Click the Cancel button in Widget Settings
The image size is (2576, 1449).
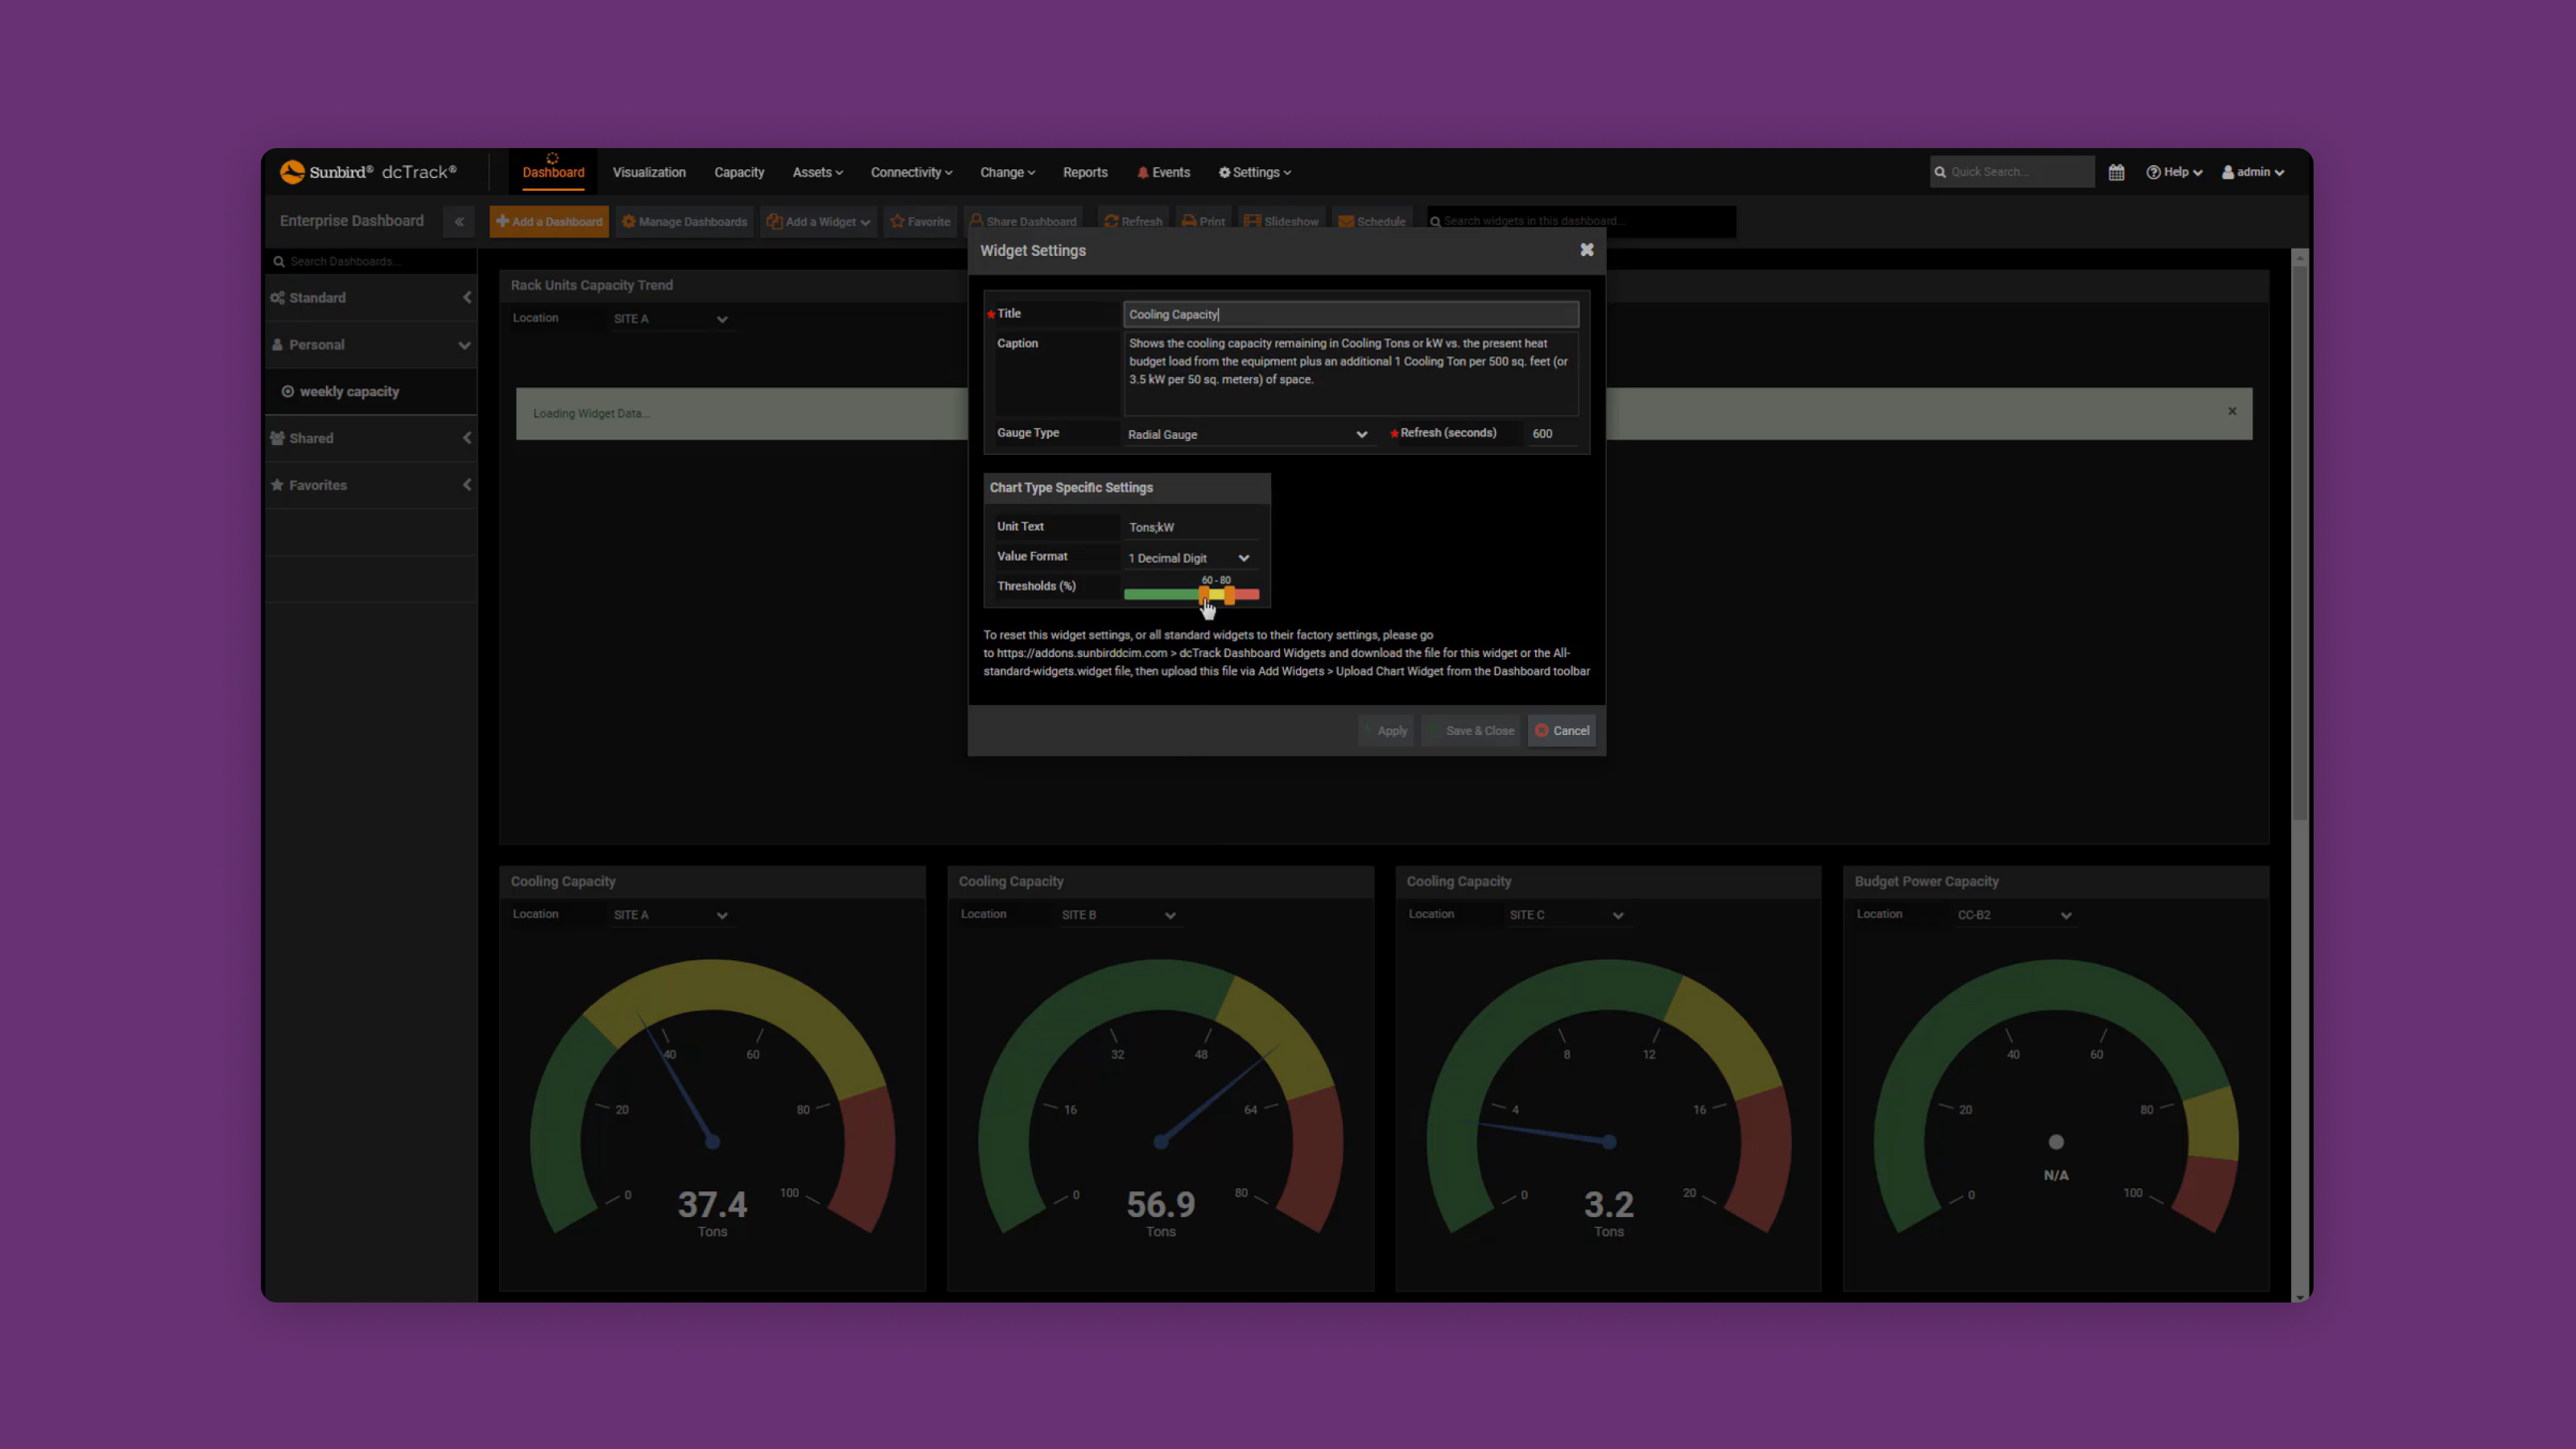tap(1562, 730)
